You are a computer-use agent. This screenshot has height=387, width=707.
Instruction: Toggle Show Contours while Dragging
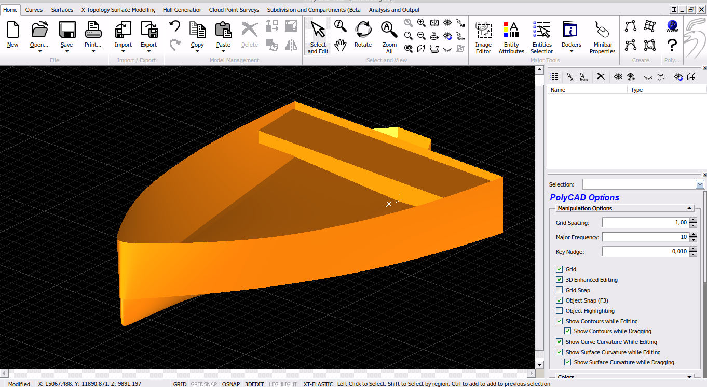click(x=567, y=331)
